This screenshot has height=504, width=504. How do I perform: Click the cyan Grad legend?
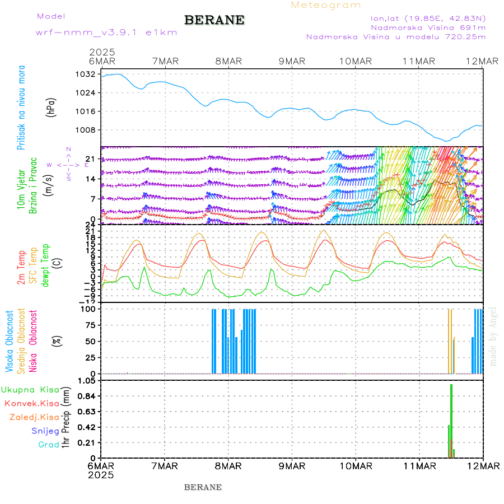point(49,445)
